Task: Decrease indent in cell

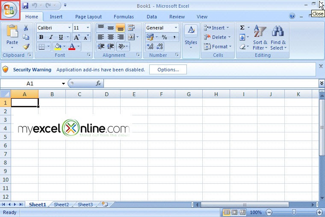Action: [101, 47]
